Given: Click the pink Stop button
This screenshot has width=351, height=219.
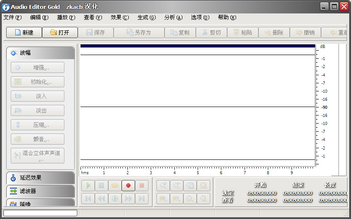Looking at the screenshot, I should point(142,185).
